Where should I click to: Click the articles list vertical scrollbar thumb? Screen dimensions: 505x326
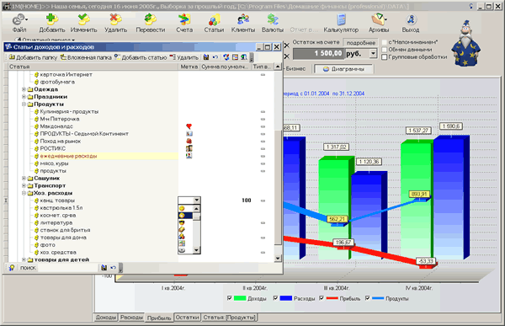[277, 188]
